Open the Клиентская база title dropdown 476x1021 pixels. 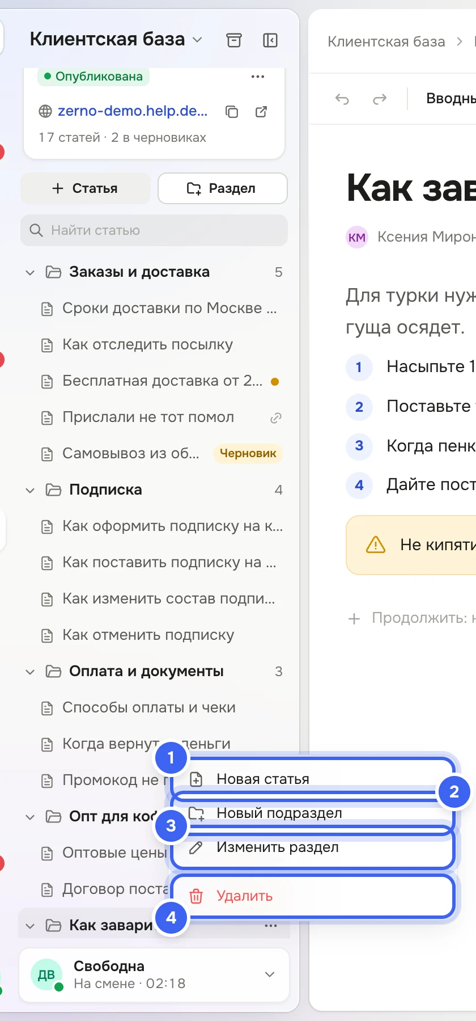point(197,40)
